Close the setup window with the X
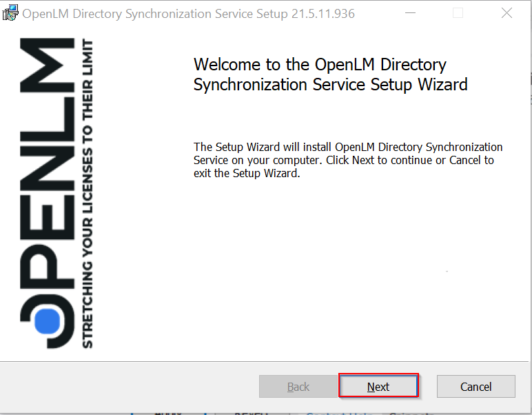532x415 pixels. [507, 14]
